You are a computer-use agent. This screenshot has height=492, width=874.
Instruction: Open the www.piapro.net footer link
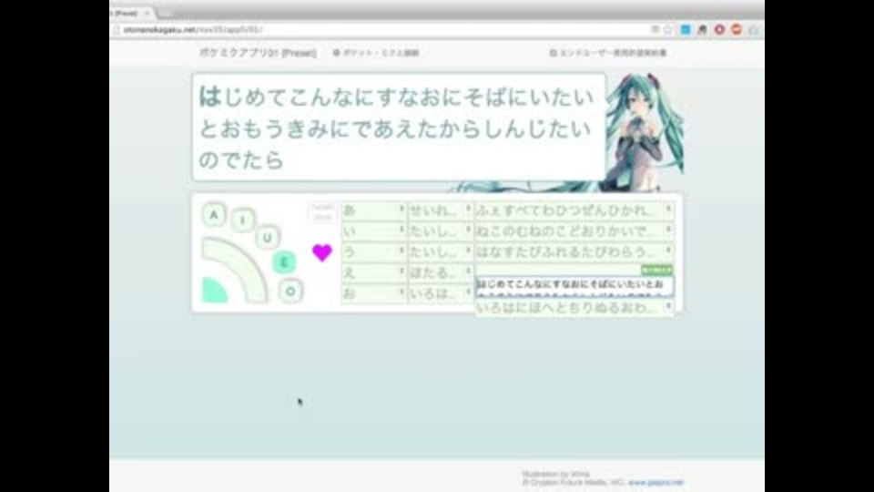pos(655,483)
